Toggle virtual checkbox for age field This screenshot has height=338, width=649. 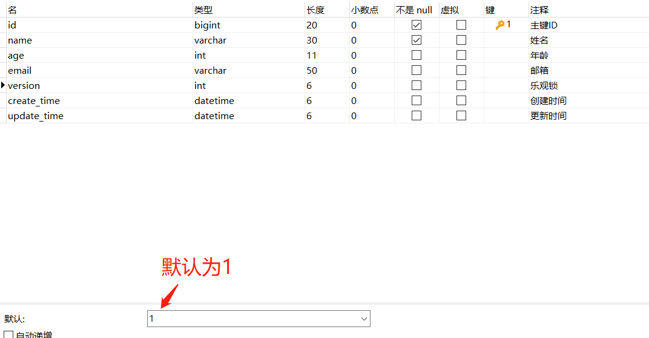point(461,55)
